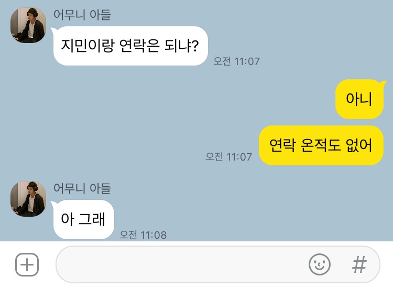Tap the word 지민이랑 in the first message

[88, 46]
